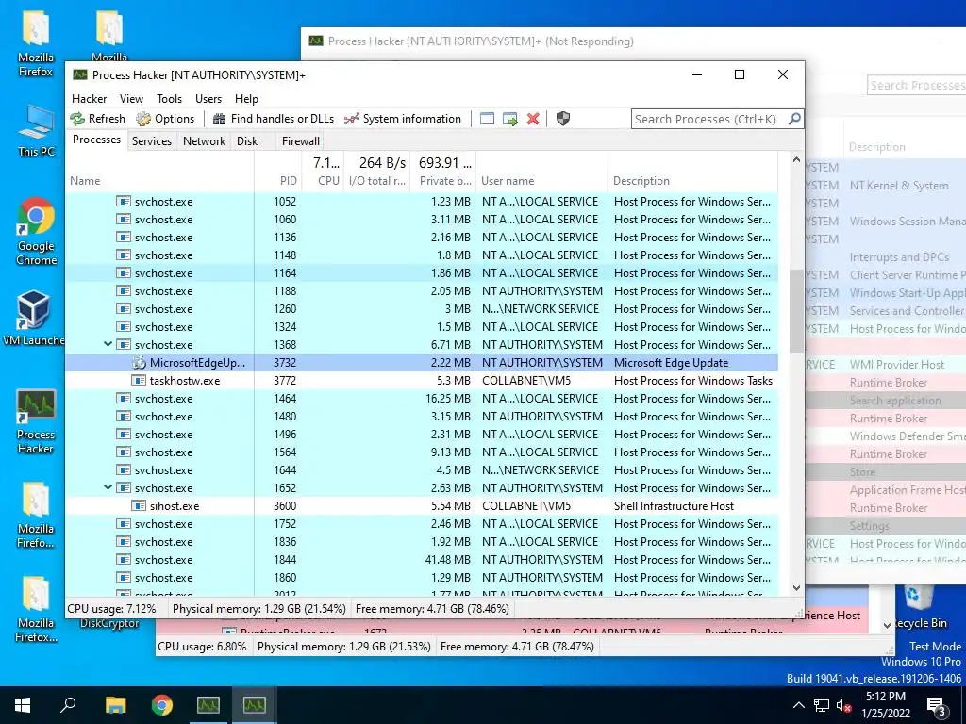This screenshot has width=966, height=724.
Task: Click the scrollbar up arrow
Action: coord(796,160)
